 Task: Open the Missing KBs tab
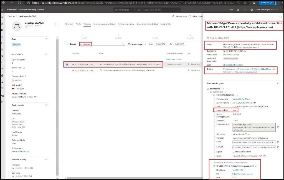[166, 24]
